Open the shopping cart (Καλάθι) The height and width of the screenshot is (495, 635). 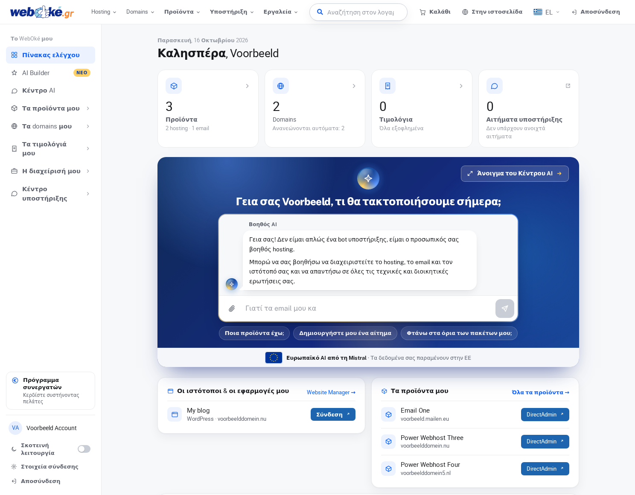click(435, 12)
